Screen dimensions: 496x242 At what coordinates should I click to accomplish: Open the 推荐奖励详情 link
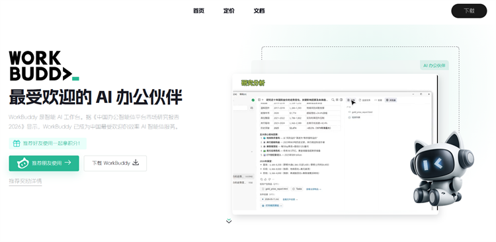tap(25, 181)
